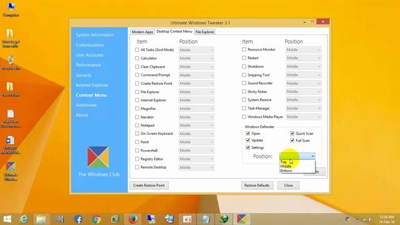Open the Performance section
This screenshot has width=400, height=225.
coord(88,65)
